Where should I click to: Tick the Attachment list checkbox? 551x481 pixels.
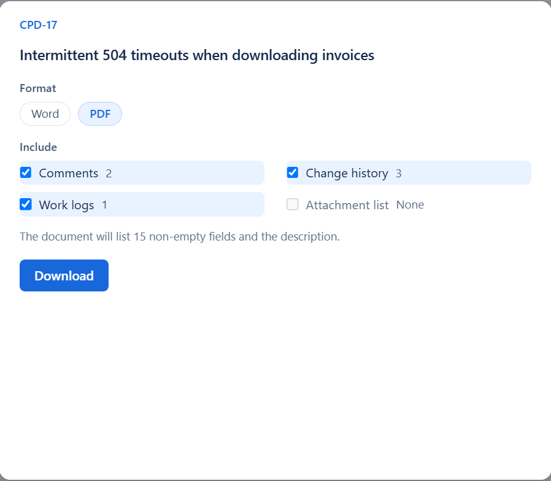pyautogui.click(x=293, y=204)
